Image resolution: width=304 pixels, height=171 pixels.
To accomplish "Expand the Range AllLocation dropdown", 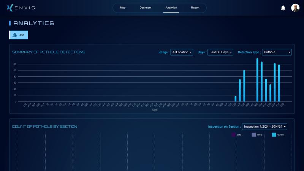I will [182, 52].
